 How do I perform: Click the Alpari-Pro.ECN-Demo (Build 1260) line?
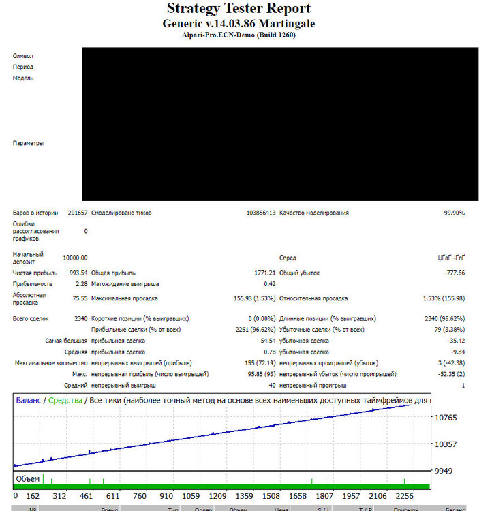[239, 35]
